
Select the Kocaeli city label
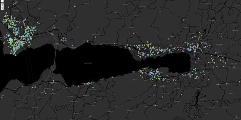coord(164,50)
